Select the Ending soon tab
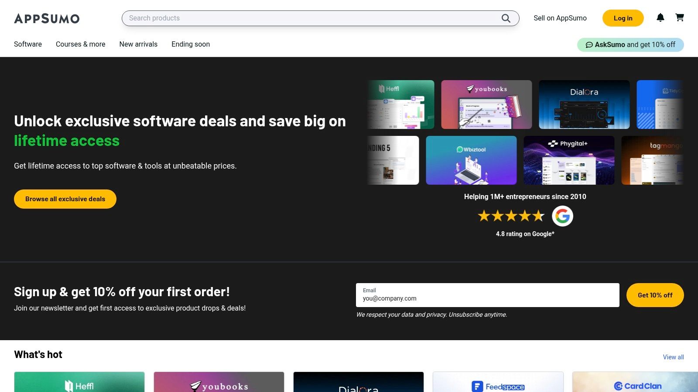Screen dimensions: 698x392 point(190,44)
